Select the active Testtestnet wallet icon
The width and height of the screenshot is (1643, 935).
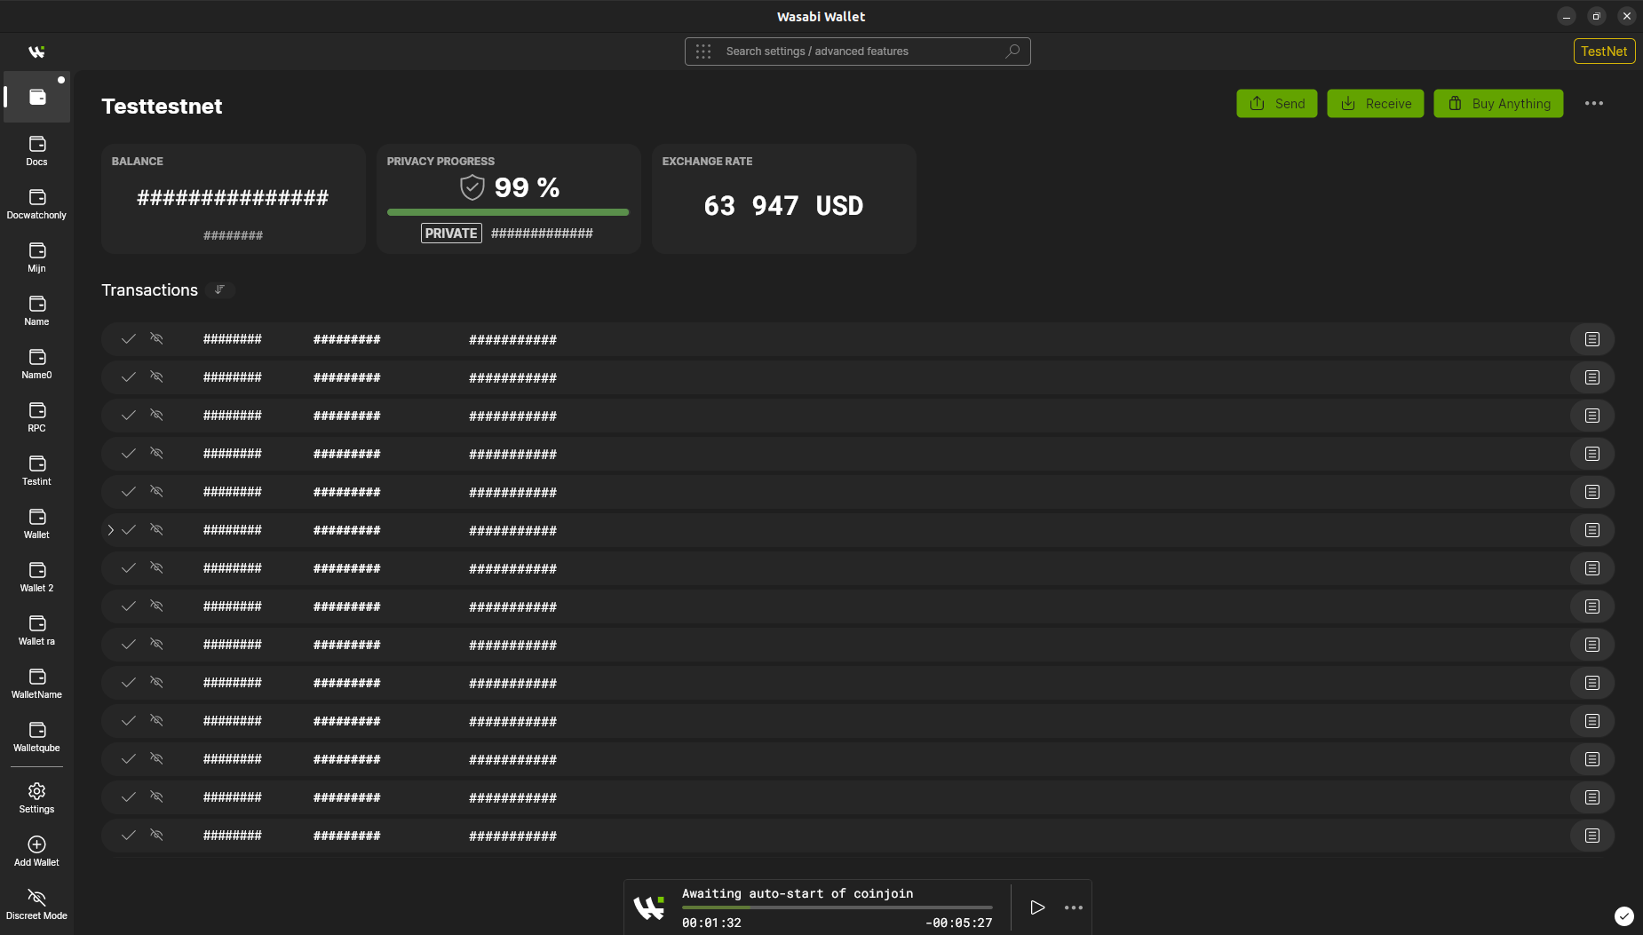coord(37,97)
